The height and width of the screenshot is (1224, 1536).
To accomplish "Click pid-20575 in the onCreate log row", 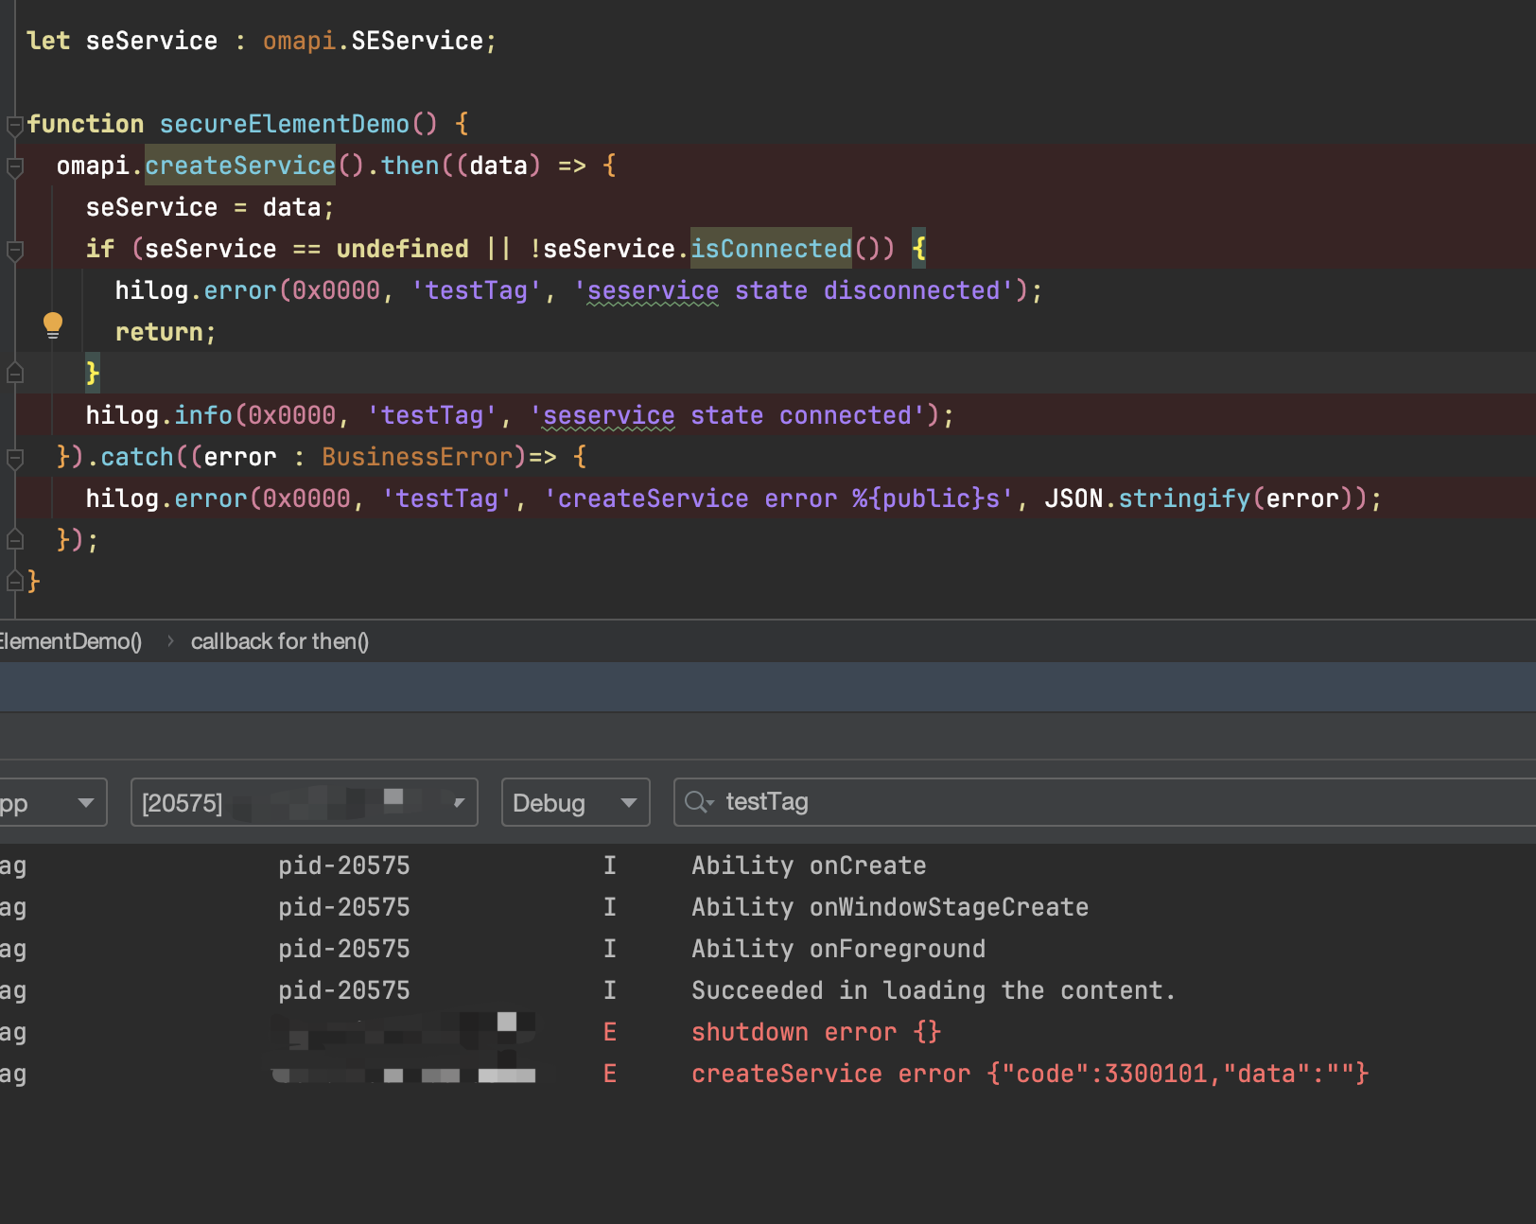I will (344, 866).
